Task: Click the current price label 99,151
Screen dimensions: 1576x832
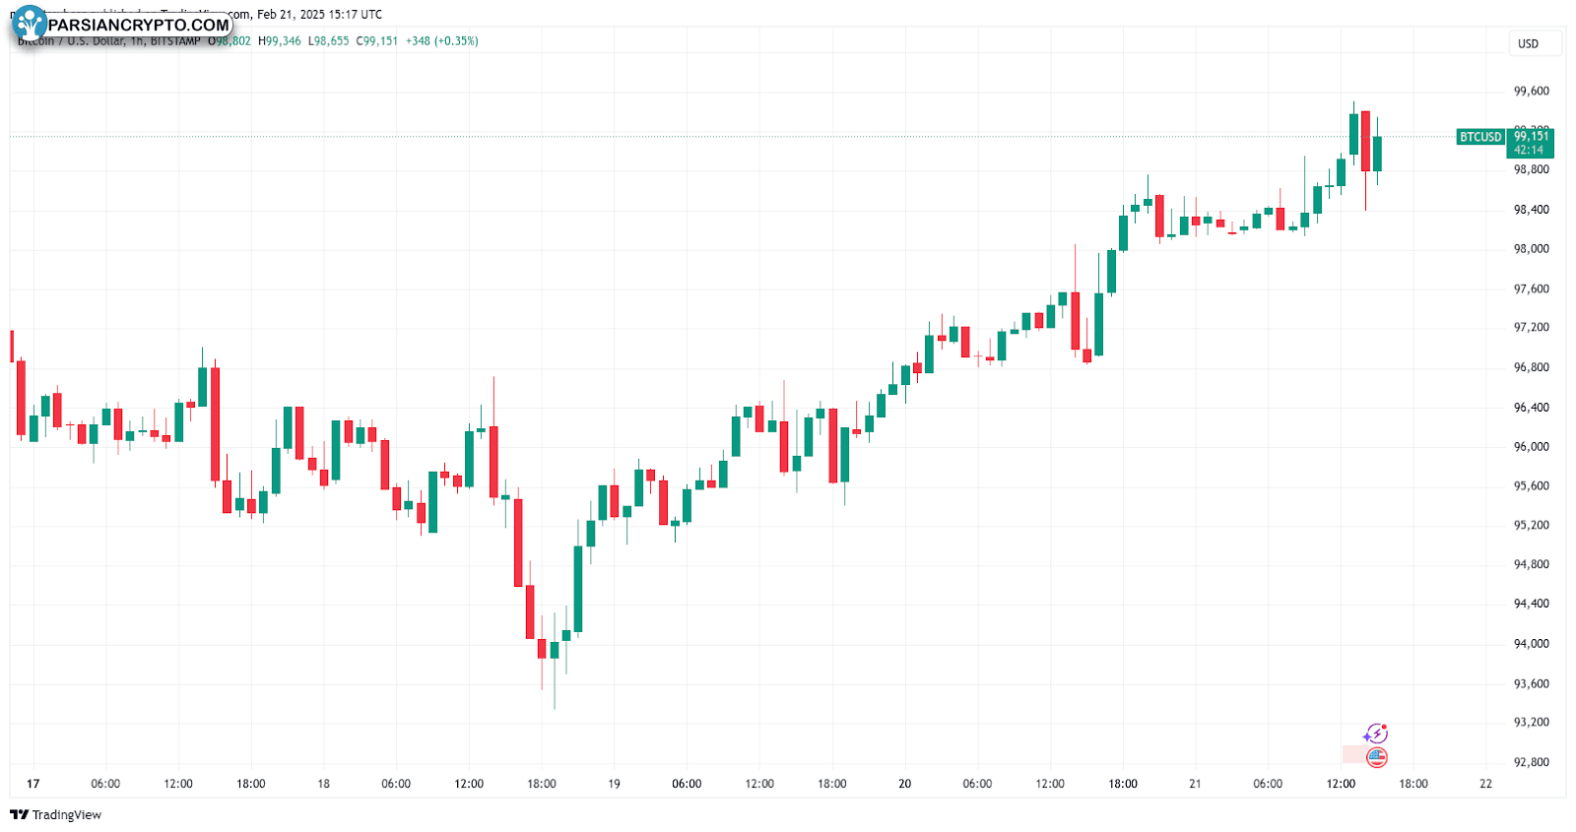Action: point(1531,136)
